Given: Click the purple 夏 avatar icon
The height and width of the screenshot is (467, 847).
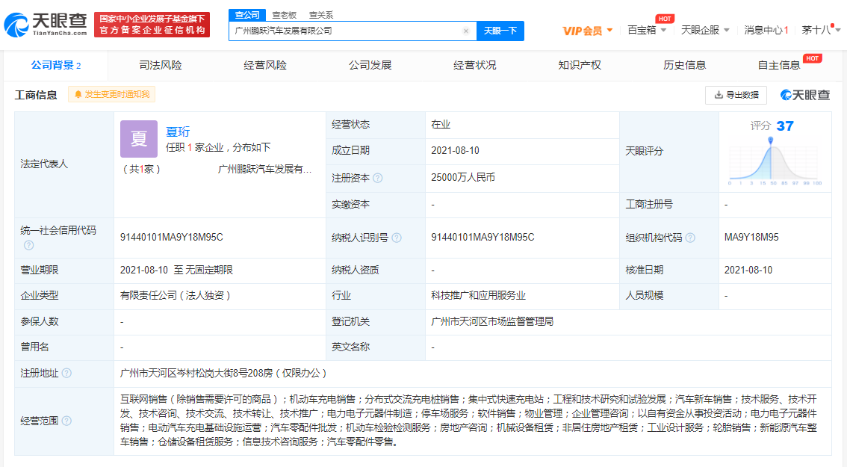Looking at the screenshot, I should tap(139, 139).
